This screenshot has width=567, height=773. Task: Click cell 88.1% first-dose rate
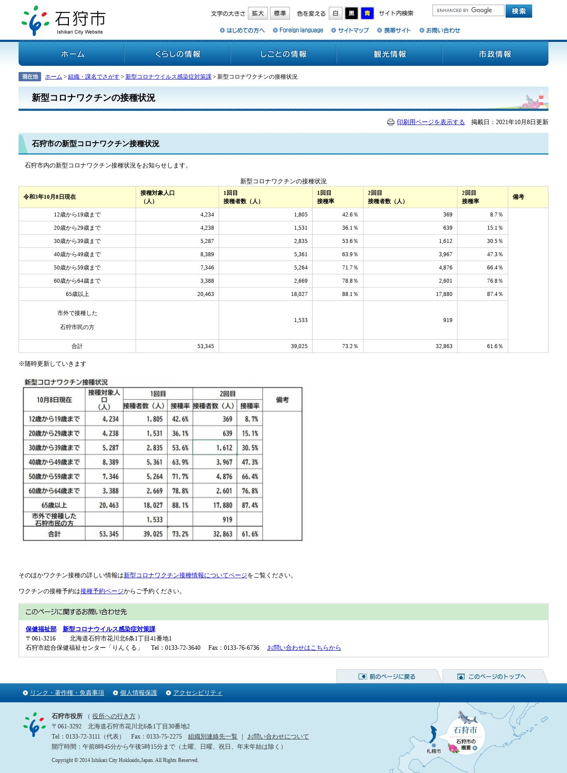coord(338,294)
